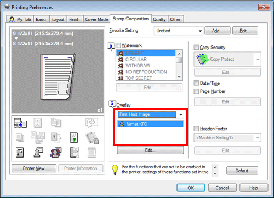
Task: Click the overlay icon with green F
Action: coord(74,137)
